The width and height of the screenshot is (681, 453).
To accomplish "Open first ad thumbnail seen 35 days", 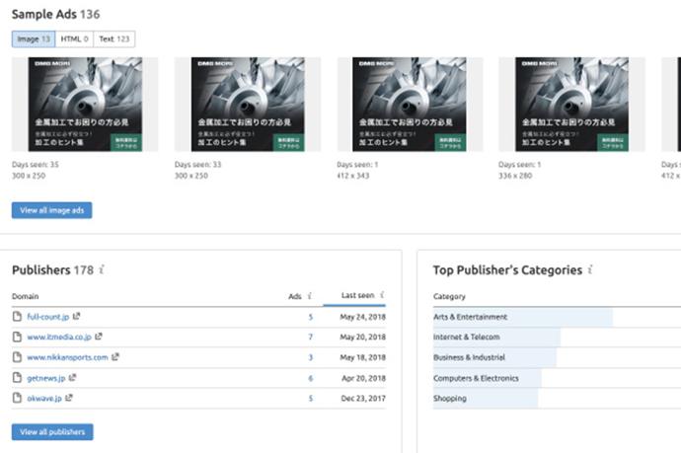I will [85, 104].
